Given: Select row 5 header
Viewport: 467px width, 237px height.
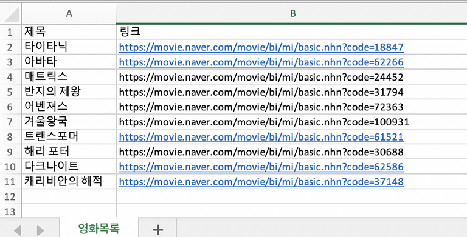Looking at the screenshot, I should click(10, 92).
